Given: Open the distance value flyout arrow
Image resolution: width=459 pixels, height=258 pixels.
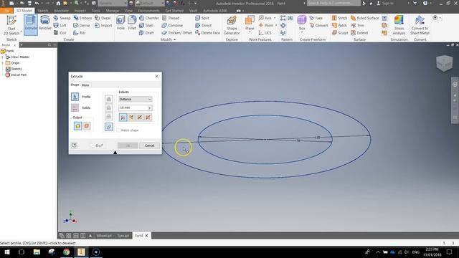Looking at the screenshot, I should [x=149, y=108].
